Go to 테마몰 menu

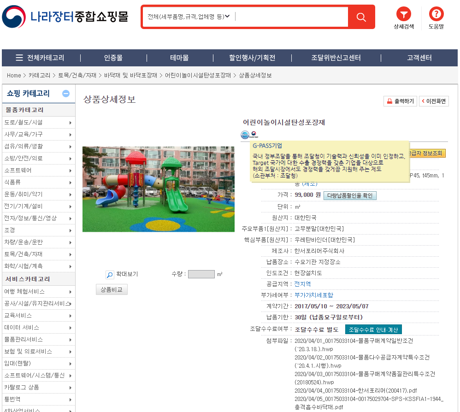click(180, 58)
